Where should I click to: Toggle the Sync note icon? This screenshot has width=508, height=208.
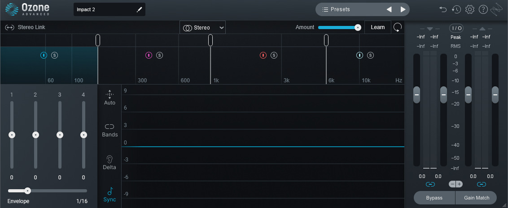click(109, 195)
